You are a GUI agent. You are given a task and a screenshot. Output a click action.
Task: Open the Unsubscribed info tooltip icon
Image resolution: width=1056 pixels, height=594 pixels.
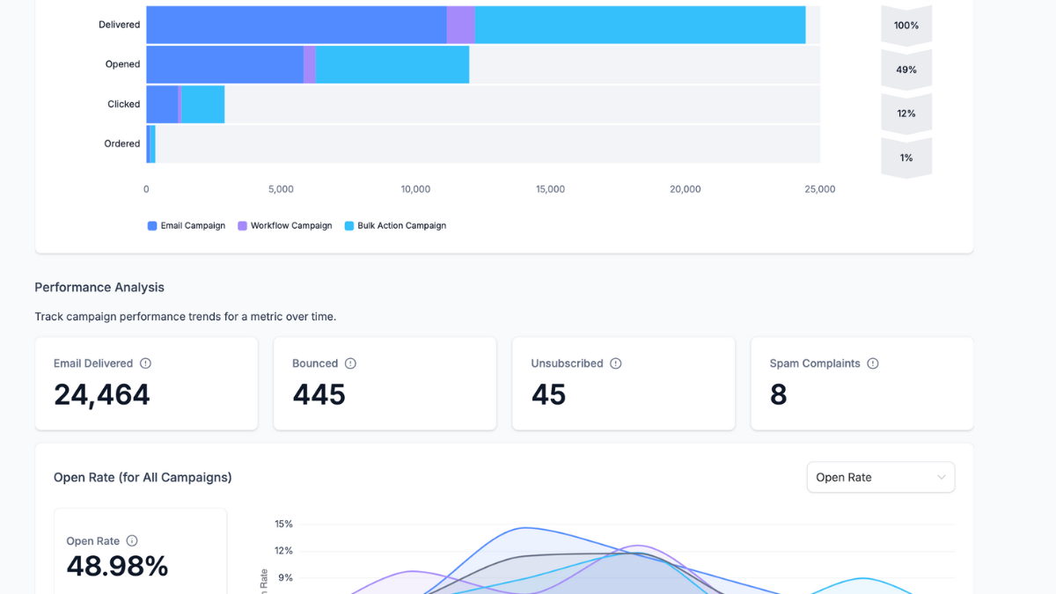point(616,363)
